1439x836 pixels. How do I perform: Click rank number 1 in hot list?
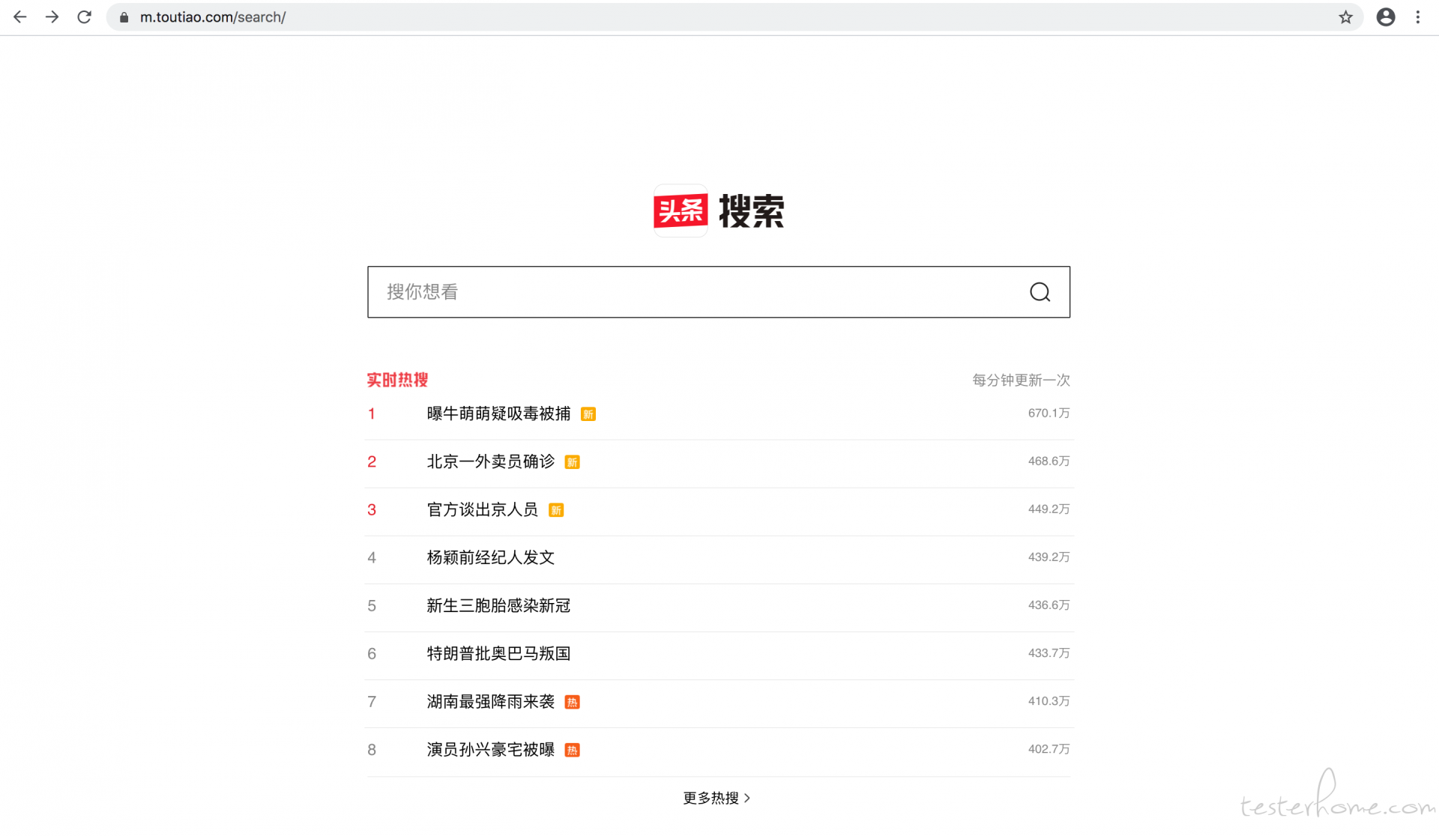(x=371, y=414)
